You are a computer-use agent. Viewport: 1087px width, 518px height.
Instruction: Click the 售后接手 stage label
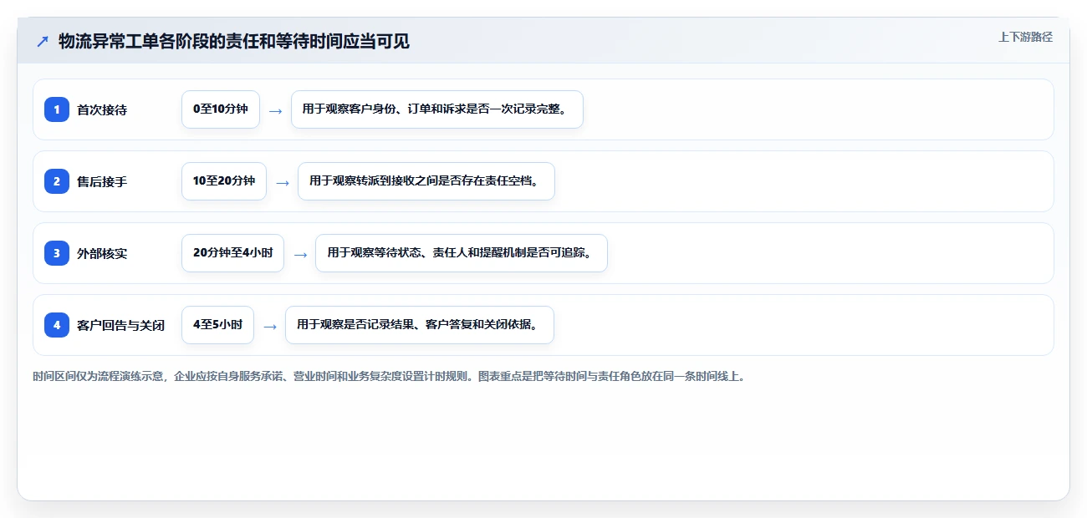click(x=102, y=181)
